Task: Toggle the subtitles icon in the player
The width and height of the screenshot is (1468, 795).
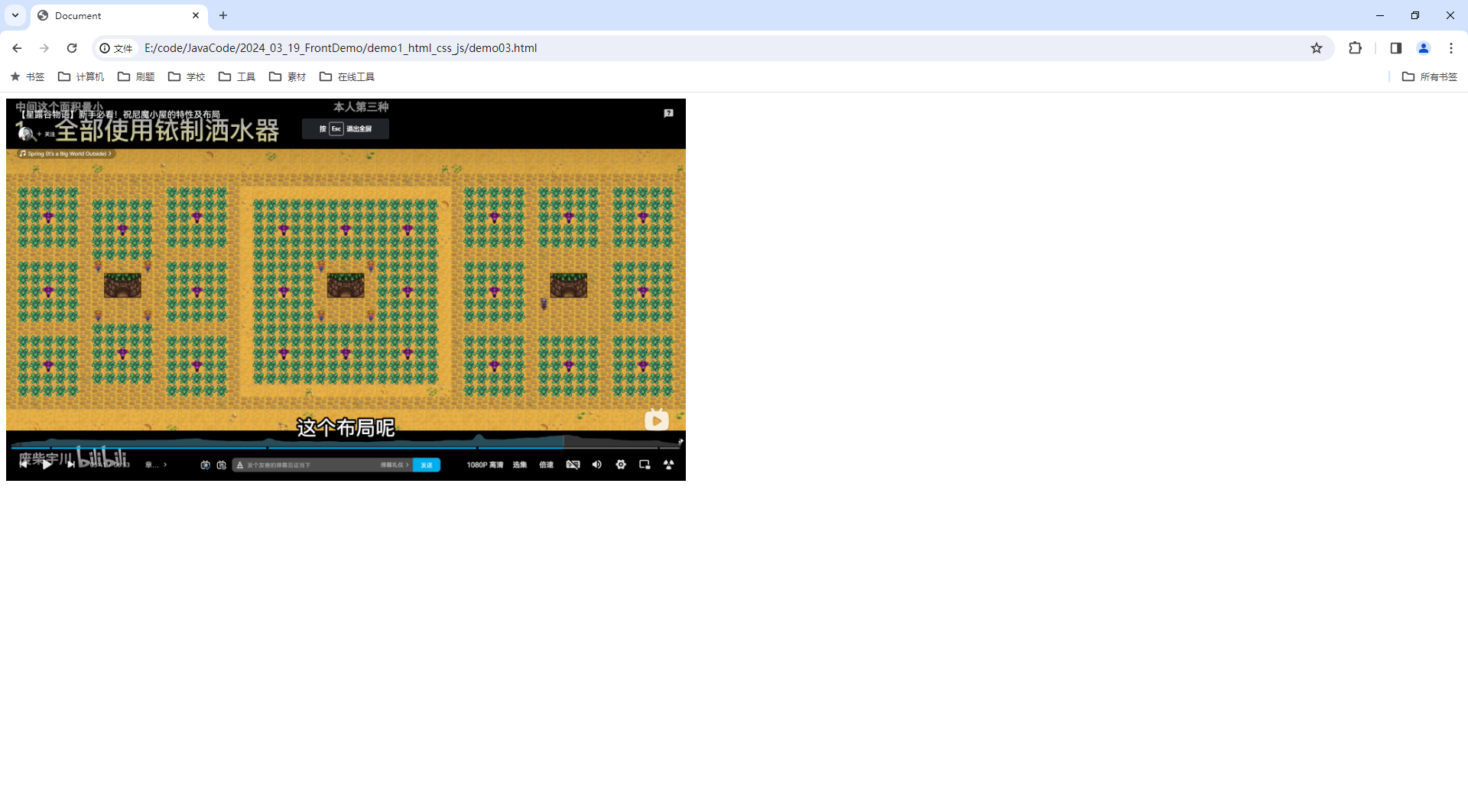Action: pyautogui.click(x=573, y=465)
